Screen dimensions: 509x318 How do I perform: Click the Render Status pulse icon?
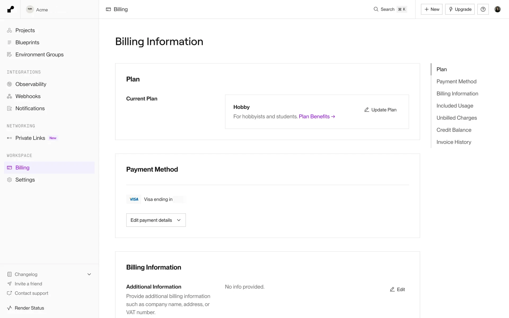[10, 308]
